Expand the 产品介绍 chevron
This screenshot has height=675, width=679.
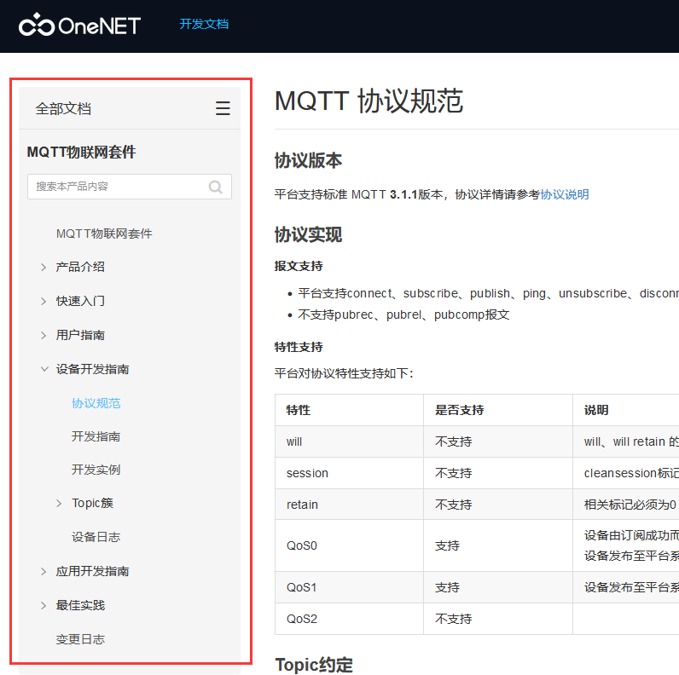point(44,267)
